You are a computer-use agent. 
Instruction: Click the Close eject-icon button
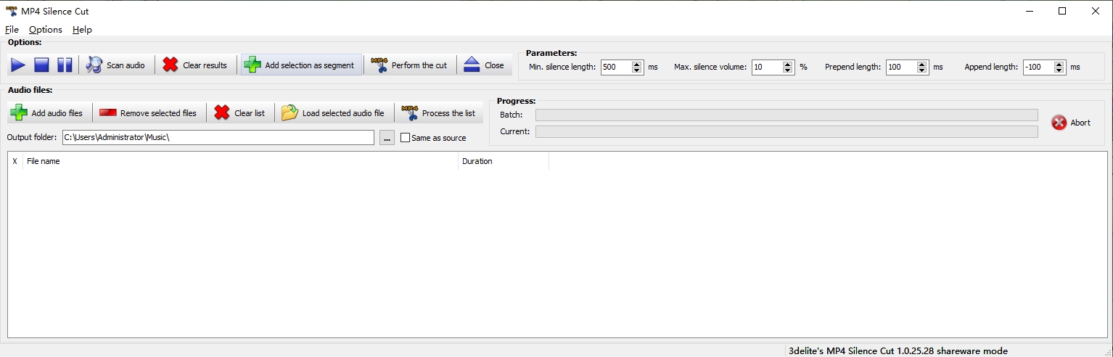tap(484, 65)
